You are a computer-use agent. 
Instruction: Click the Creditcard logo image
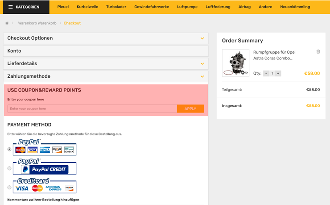(x=45, y=185)
